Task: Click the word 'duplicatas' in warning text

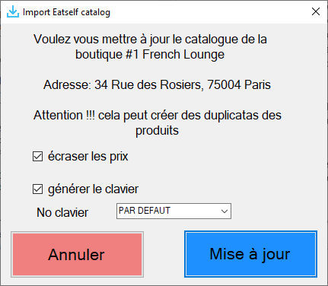Action: (231, 116)
